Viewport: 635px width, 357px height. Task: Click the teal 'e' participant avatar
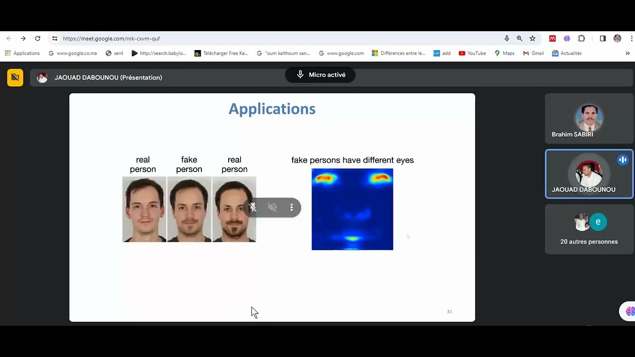pos(598,222)
